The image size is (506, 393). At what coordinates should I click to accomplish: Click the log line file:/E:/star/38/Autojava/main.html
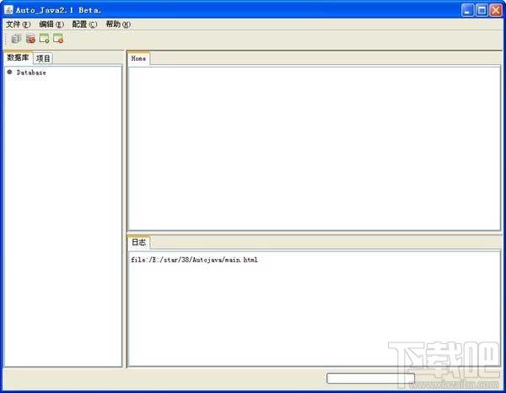click(x=194, y=260)
